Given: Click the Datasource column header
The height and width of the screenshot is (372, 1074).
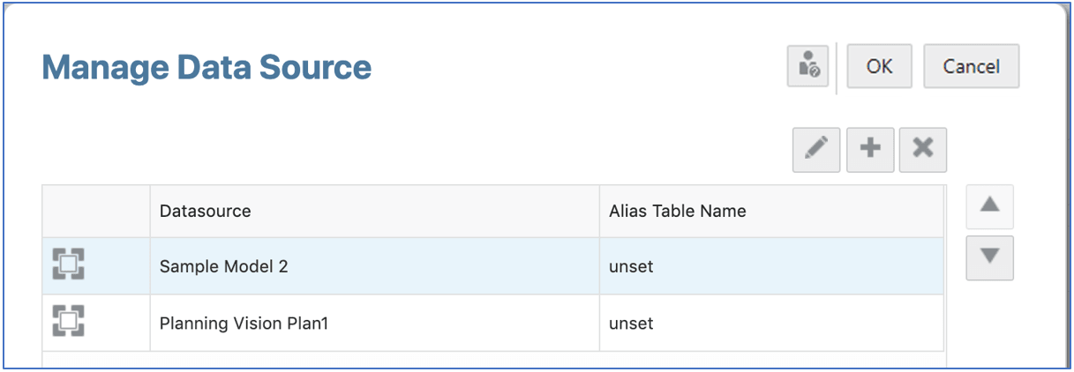Looking at the screenshot, I should 205,211.
